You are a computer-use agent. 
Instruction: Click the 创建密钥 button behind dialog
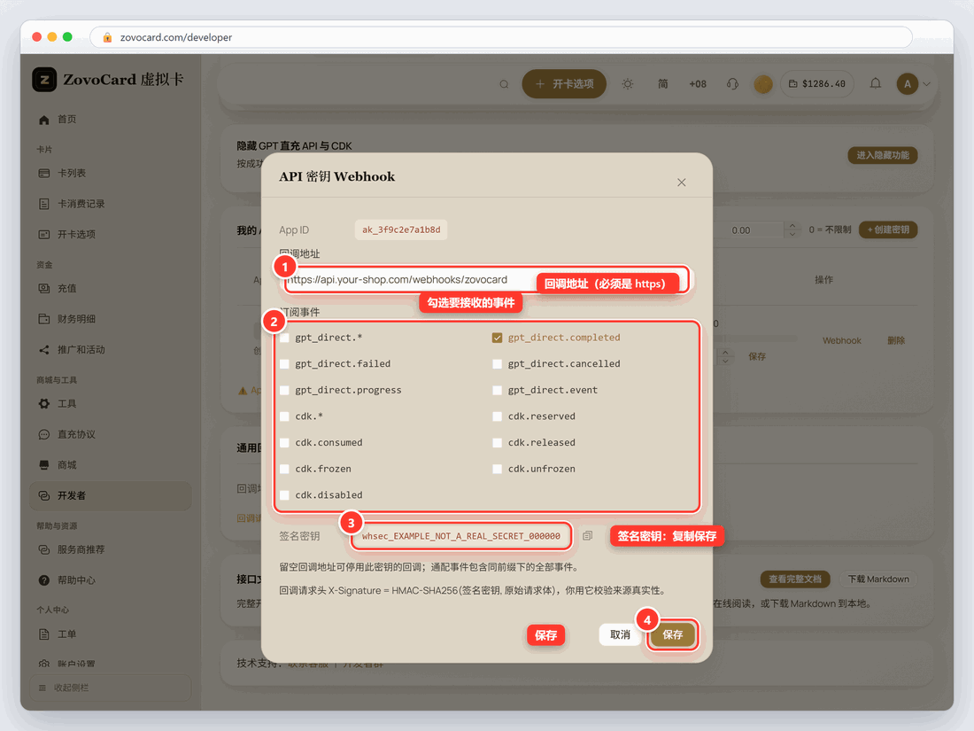pos(888,230)
